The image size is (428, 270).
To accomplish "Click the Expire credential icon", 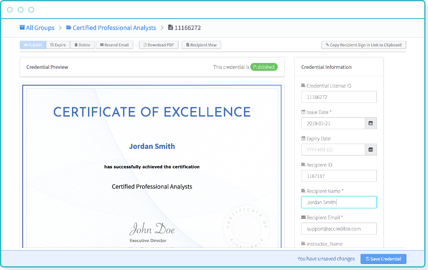I will [52, 45].
